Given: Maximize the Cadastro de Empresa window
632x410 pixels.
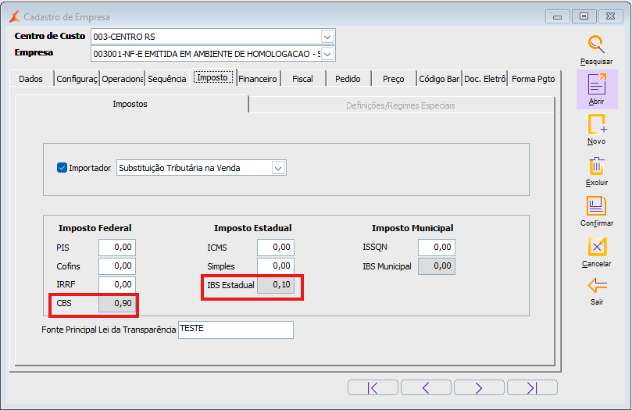Looking at the screenshot, I should point(584,16).
